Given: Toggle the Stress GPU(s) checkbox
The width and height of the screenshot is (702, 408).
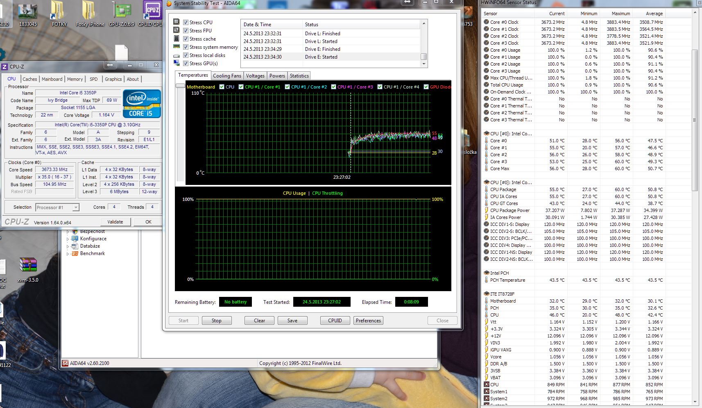Looking at the screenshot, I should click(x=186, y=64).
